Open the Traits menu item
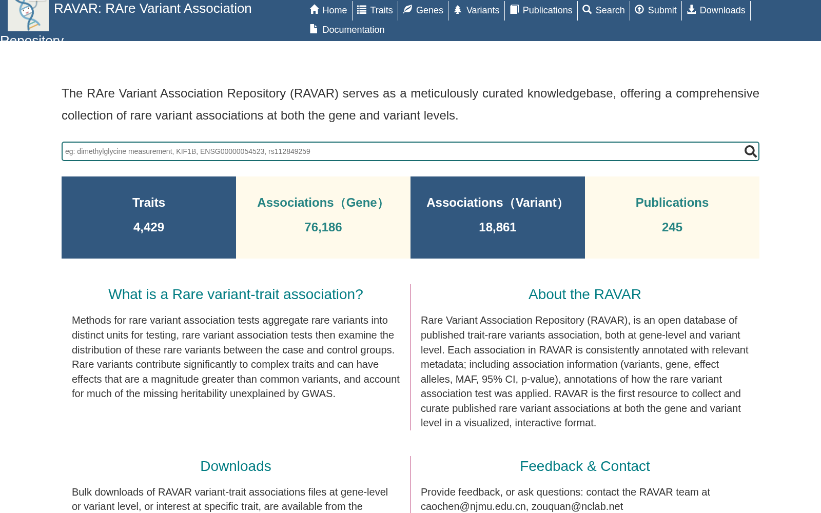This screenshot has width=821, height=513. pos(375,10)
